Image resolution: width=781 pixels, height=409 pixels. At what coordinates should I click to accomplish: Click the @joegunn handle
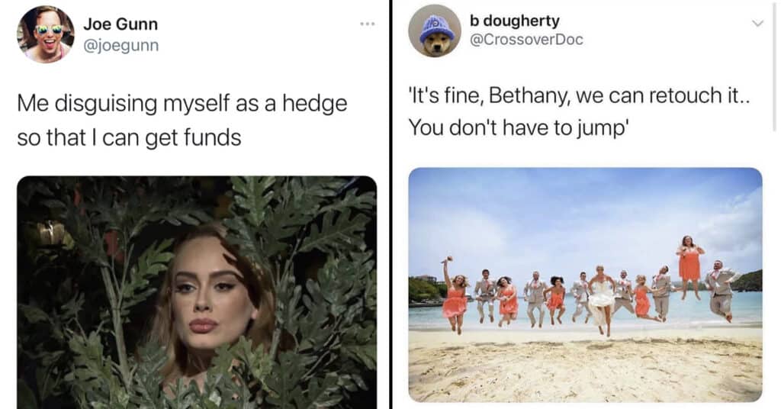click(121, 45)
